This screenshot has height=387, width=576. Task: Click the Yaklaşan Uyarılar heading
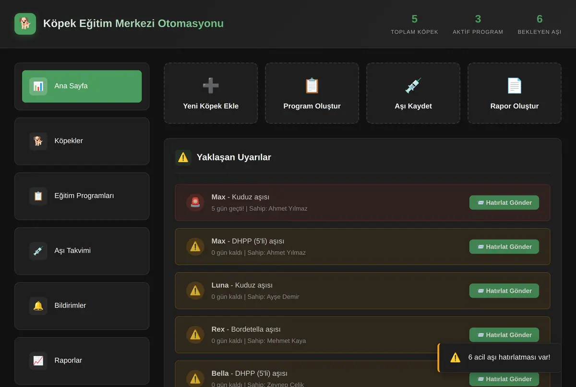click(x=234, y=157)
